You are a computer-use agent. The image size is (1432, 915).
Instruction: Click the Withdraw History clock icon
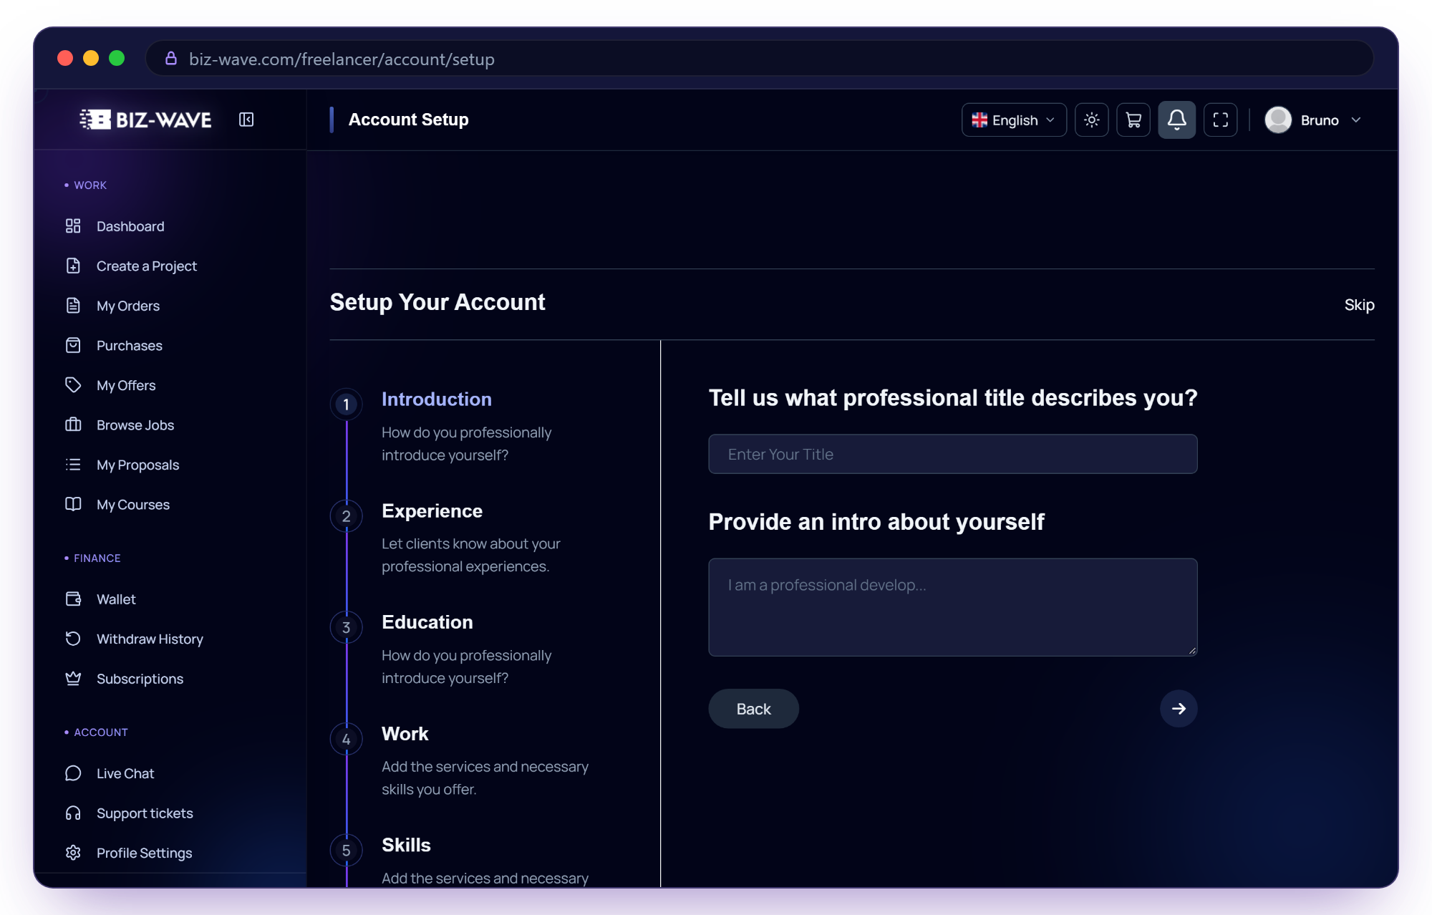click(x=73, y=639)
